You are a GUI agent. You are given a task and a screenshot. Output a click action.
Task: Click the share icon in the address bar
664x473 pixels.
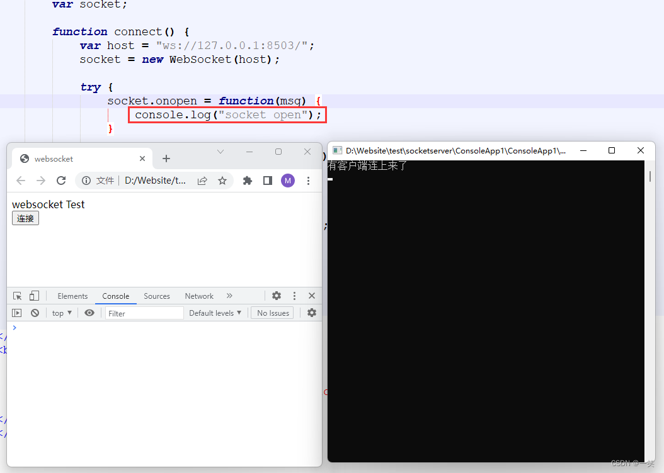point(202,180)
